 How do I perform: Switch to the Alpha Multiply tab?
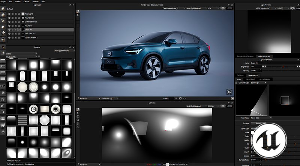coord(265,79)
